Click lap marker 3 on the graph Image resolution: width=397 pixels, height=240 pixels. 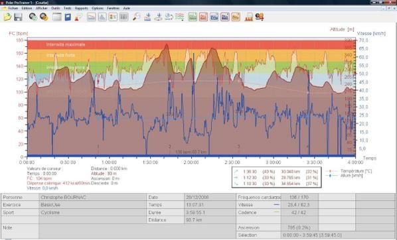pos(238,147)
